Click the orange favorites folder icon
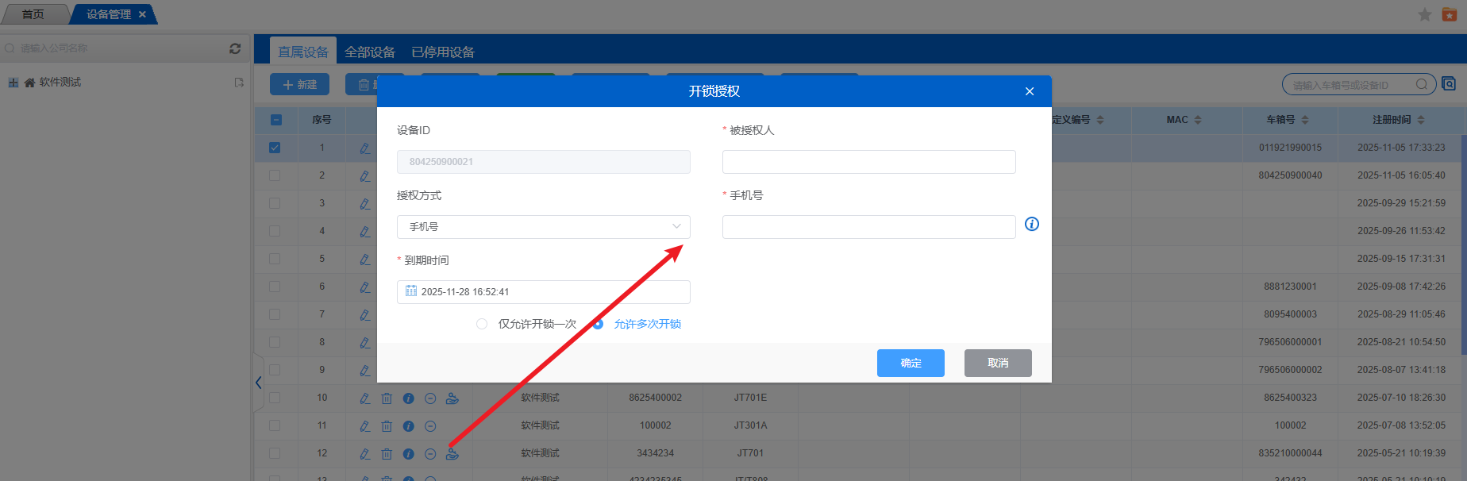1467x481 pixels. (x=1449, y=15)
